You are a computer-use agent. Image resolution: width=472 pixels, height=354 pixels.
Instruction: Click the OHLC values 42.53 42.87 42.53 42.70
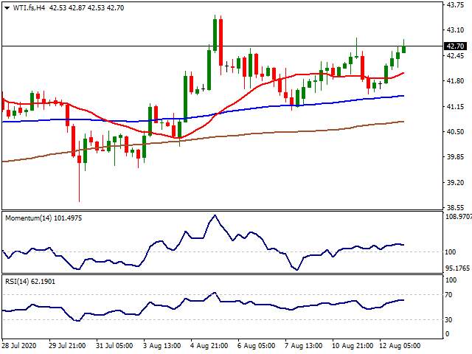click(x=86, y=8)
